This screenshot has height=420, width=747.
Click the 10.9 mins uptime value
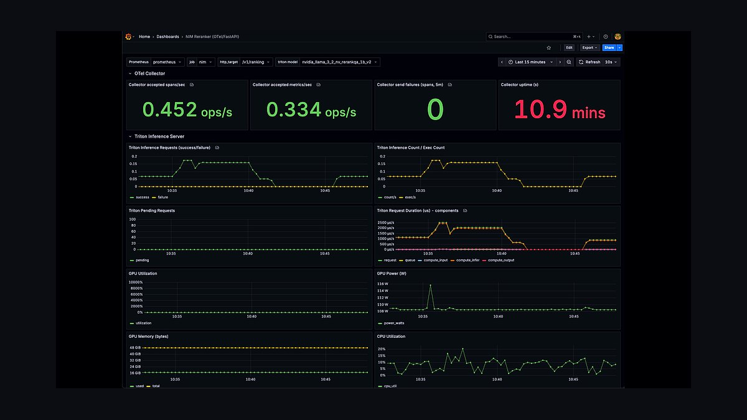(559, 110)
